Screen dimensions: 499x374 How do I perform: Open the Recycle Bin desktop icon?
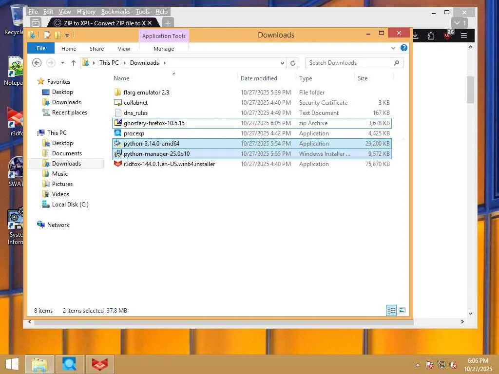[x=15, y=20]
